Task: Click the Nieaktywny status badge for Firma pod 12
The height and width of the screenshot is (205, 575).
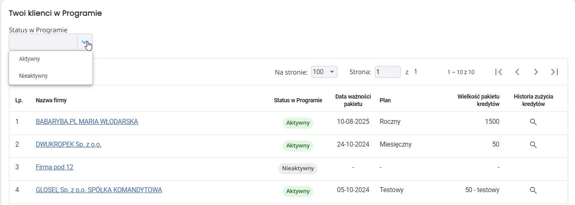Action: (x=298, y=169)
